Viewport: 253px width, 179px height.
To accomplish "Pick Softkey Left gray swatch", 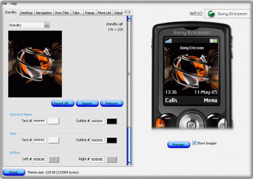I will pos(54,159).
